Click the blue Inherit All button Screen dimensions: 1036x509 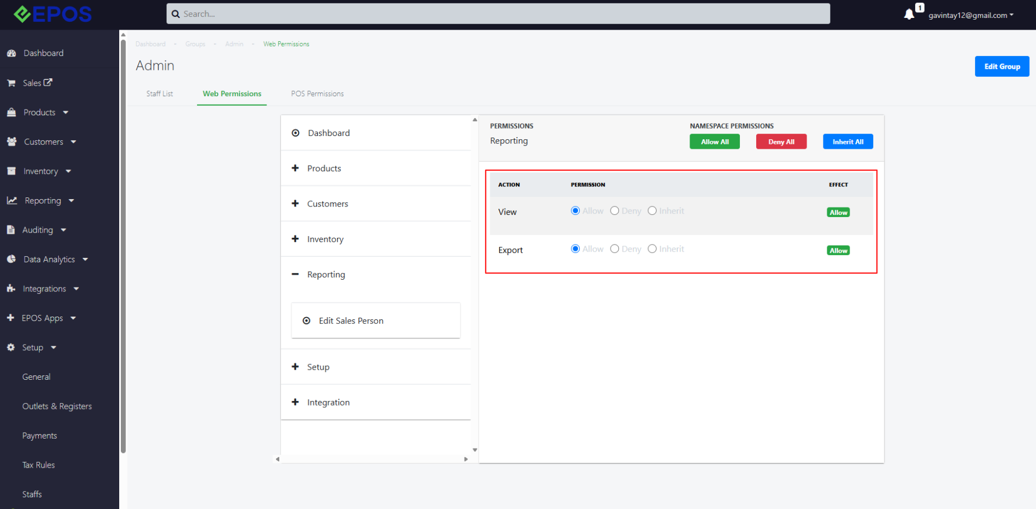pos(848,142)
